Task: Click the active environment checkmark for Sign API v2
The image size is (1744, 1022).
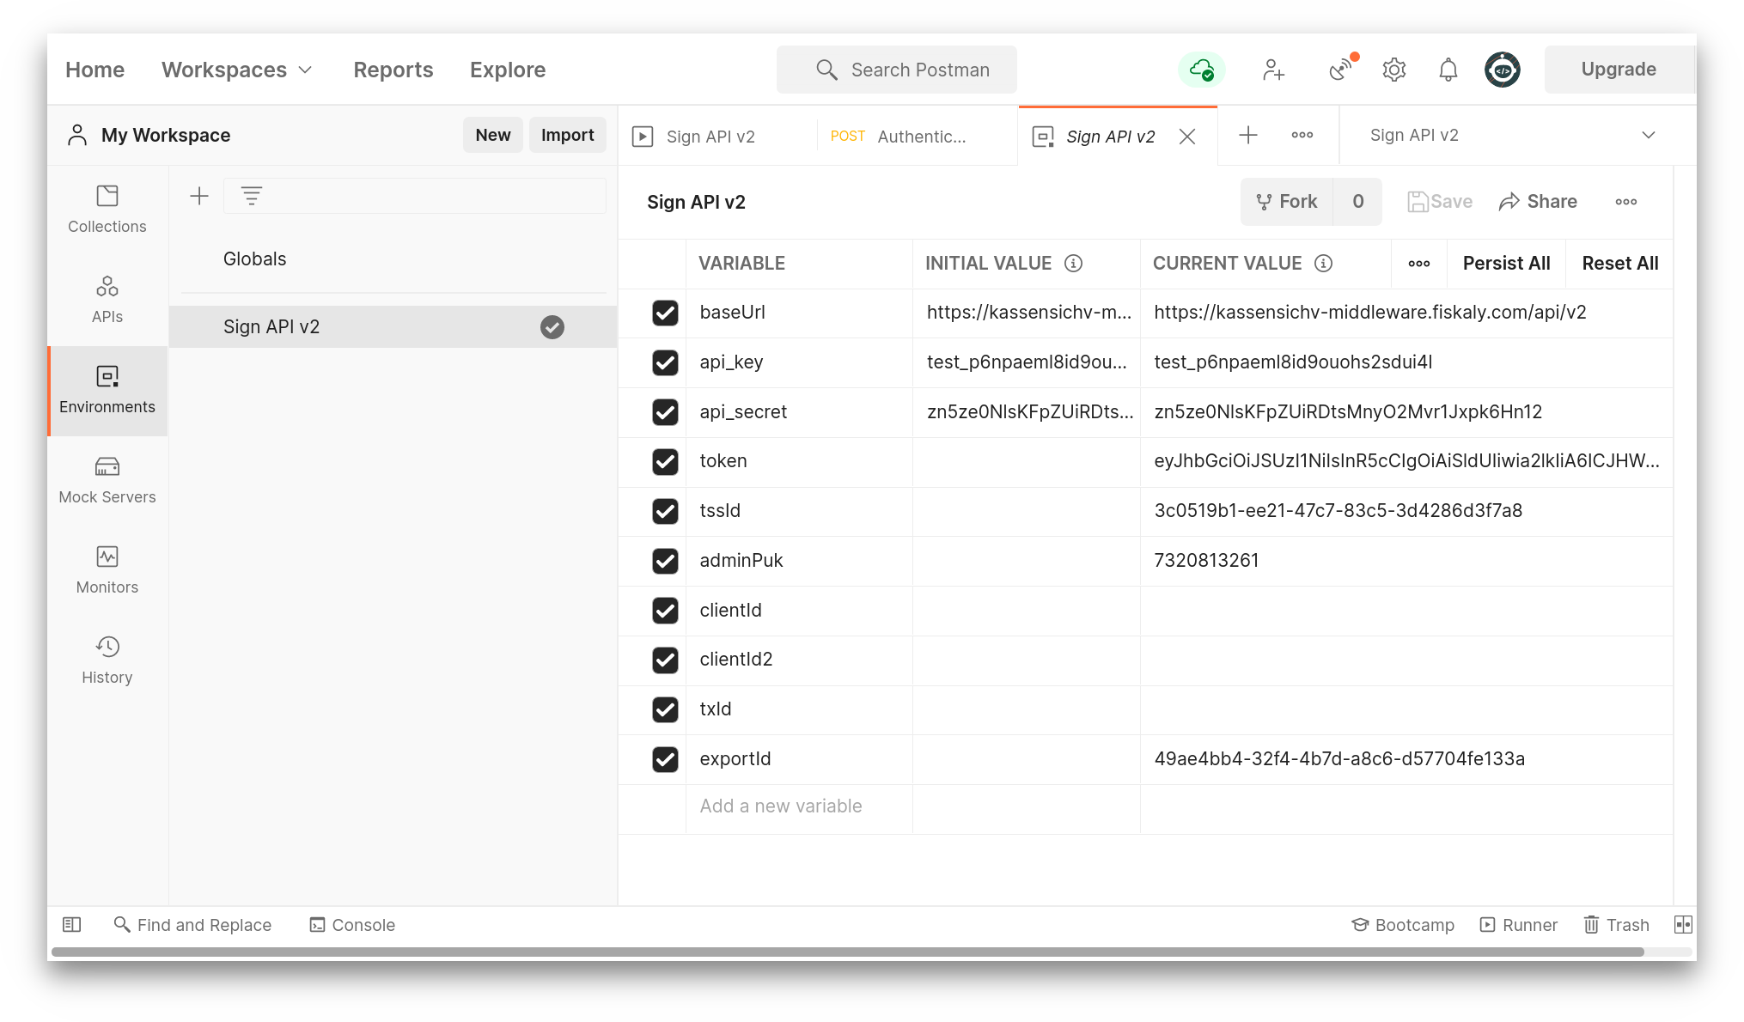Action: [x=552, y=327]
